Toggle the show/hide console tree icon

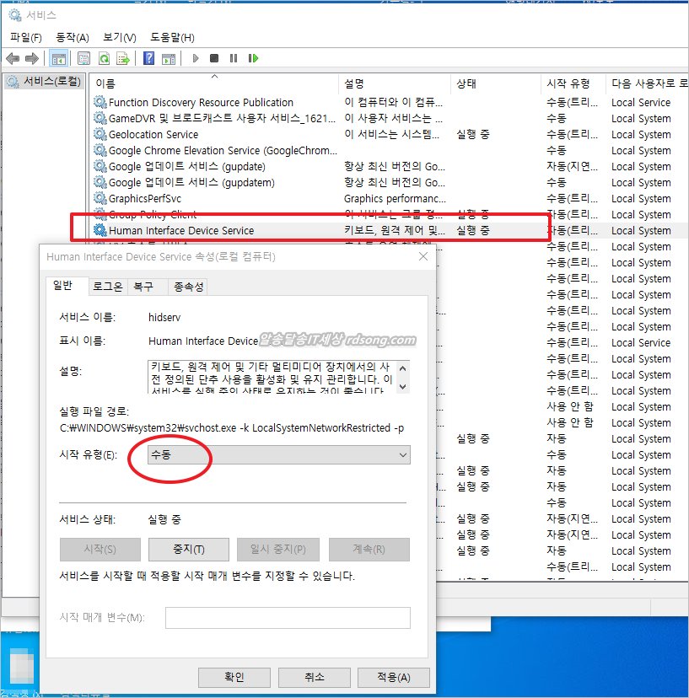pyautogui.click(x=58, y=58)
